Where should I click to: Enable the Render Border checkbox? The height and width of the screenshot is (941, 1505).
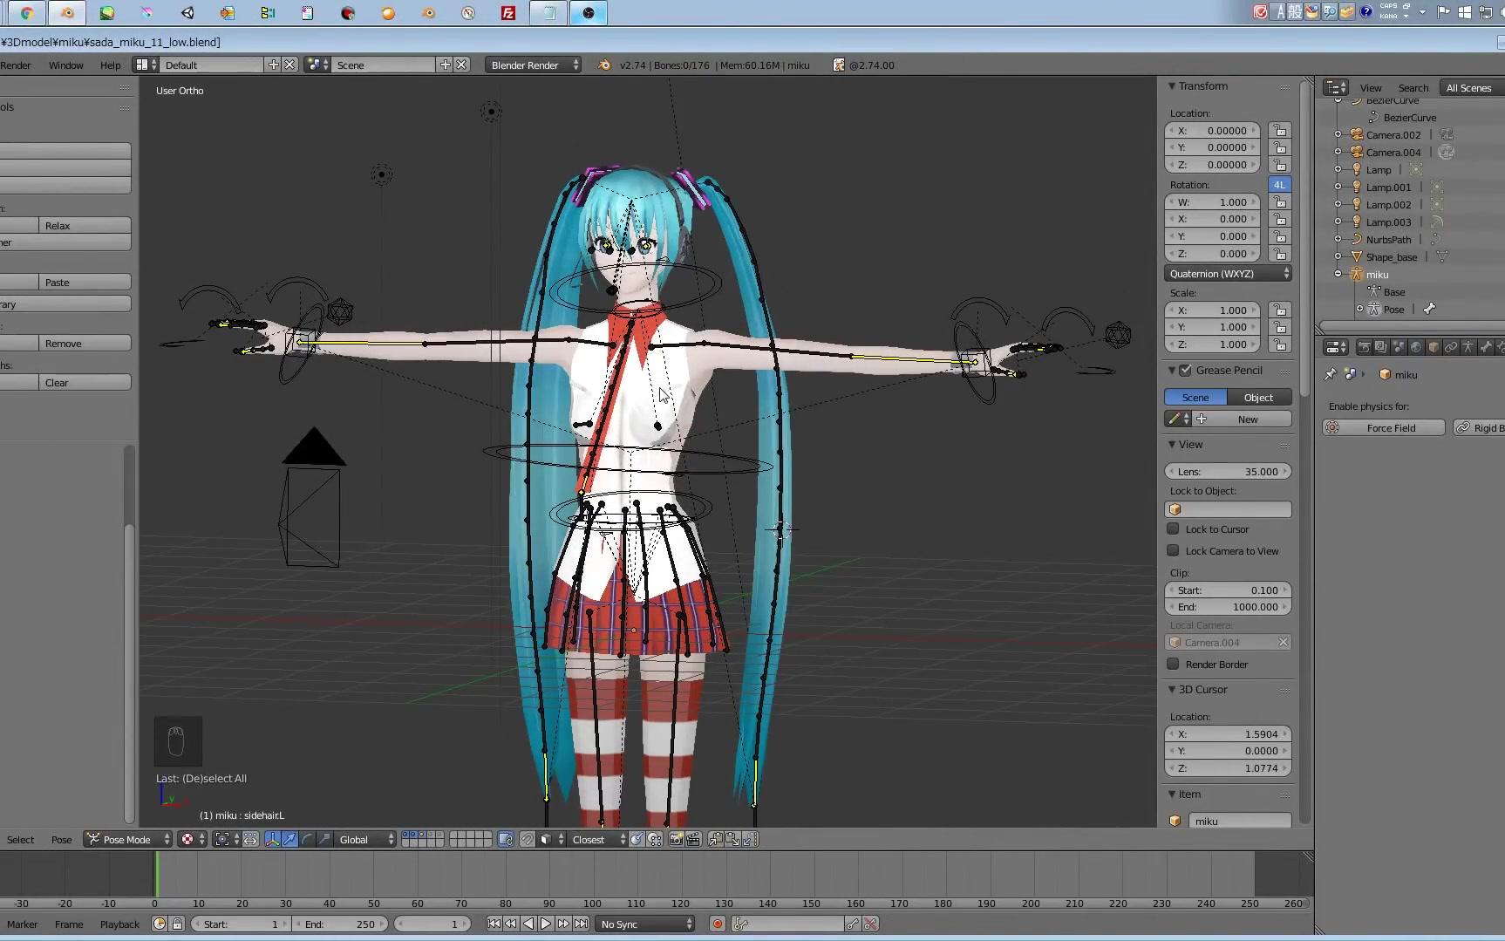1174,664
